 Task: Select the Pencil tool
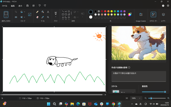(x=37, y=12)
